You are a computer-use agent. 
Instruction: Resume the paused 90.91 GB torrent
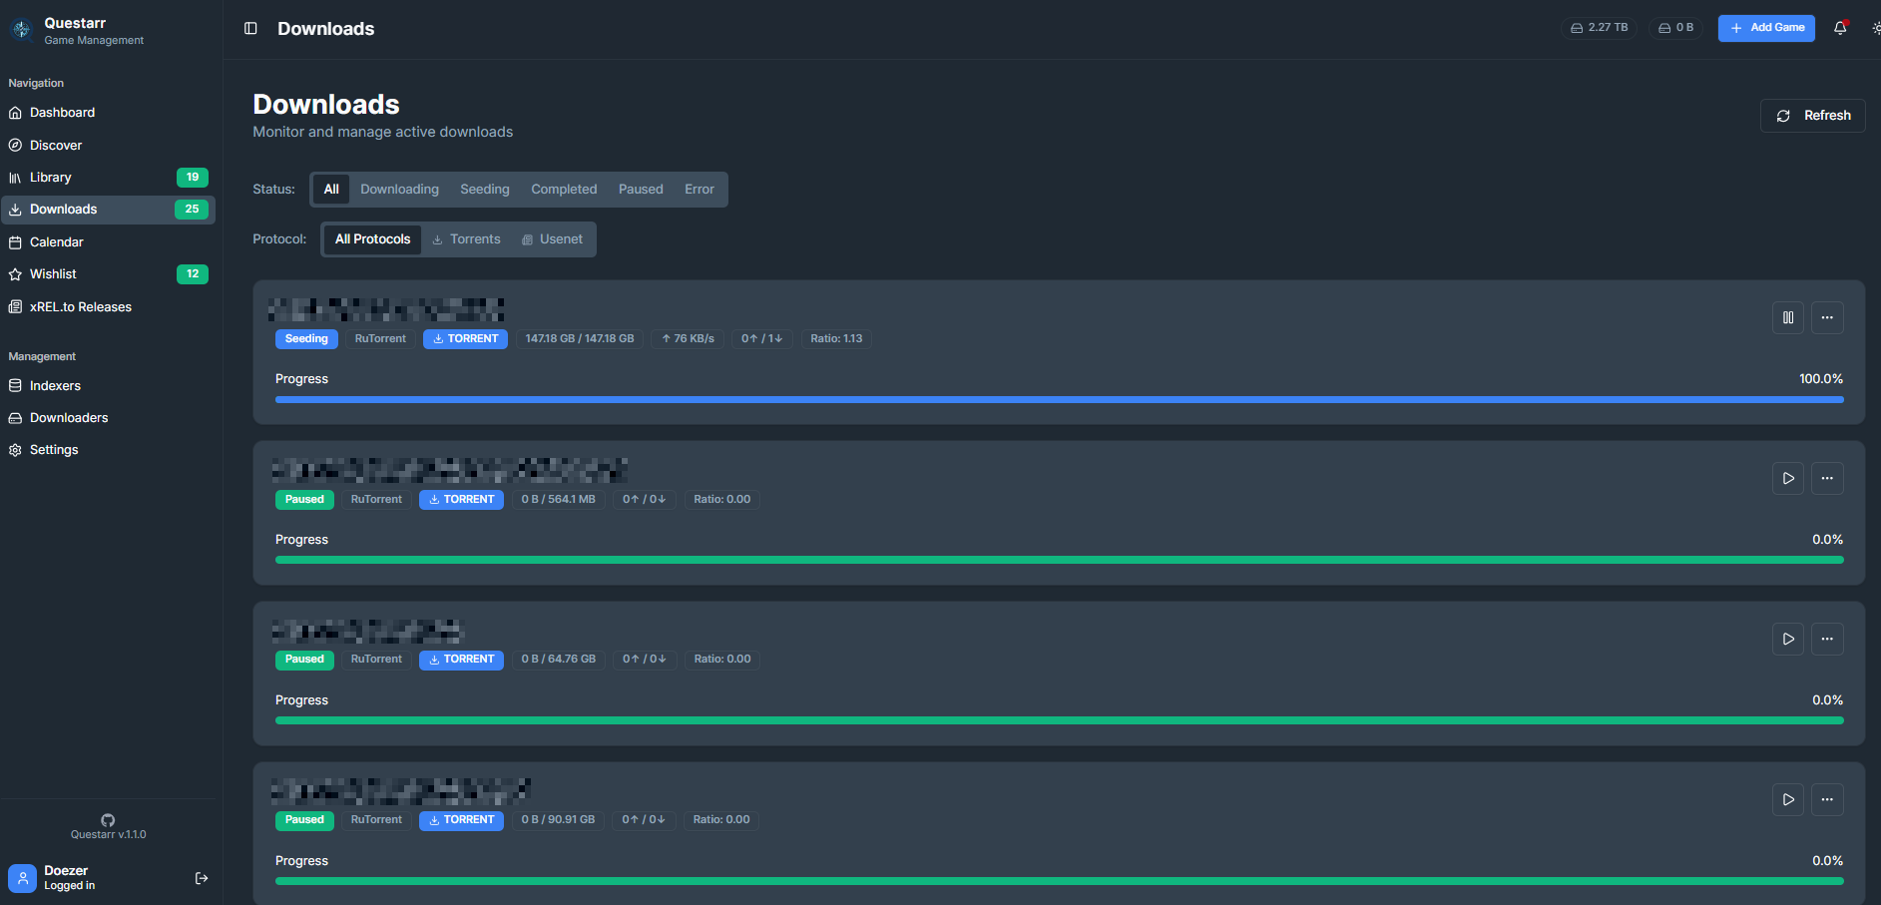1787,800
